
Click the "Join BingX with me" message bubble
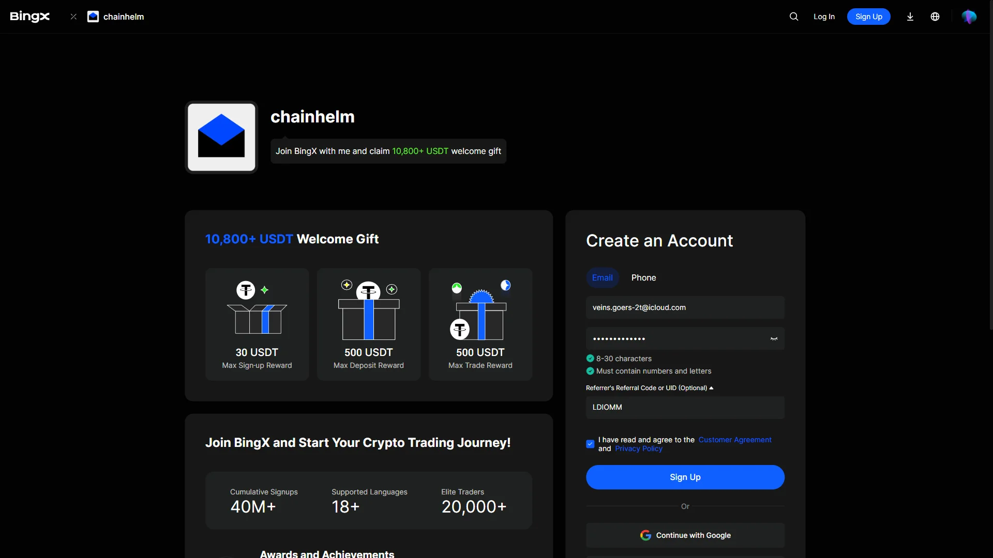click(x=388, y=151)
